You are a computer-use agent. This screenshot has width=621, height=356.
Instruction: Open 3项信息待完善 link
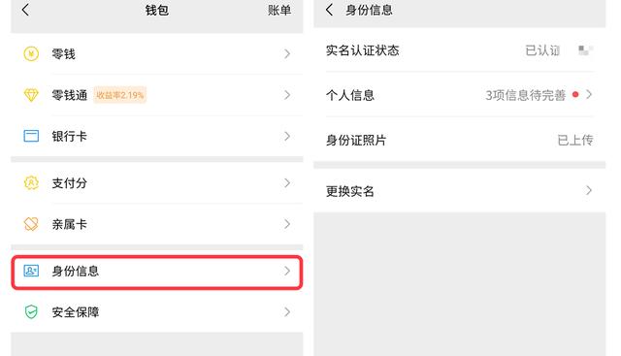(525, 95)
